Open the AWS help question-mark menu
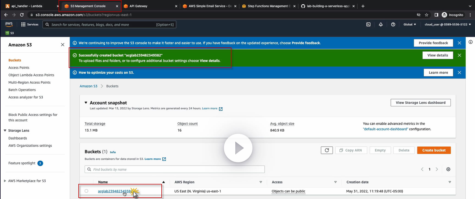The width and height of the screenshot is (475, 199). (x=393, y=24)
